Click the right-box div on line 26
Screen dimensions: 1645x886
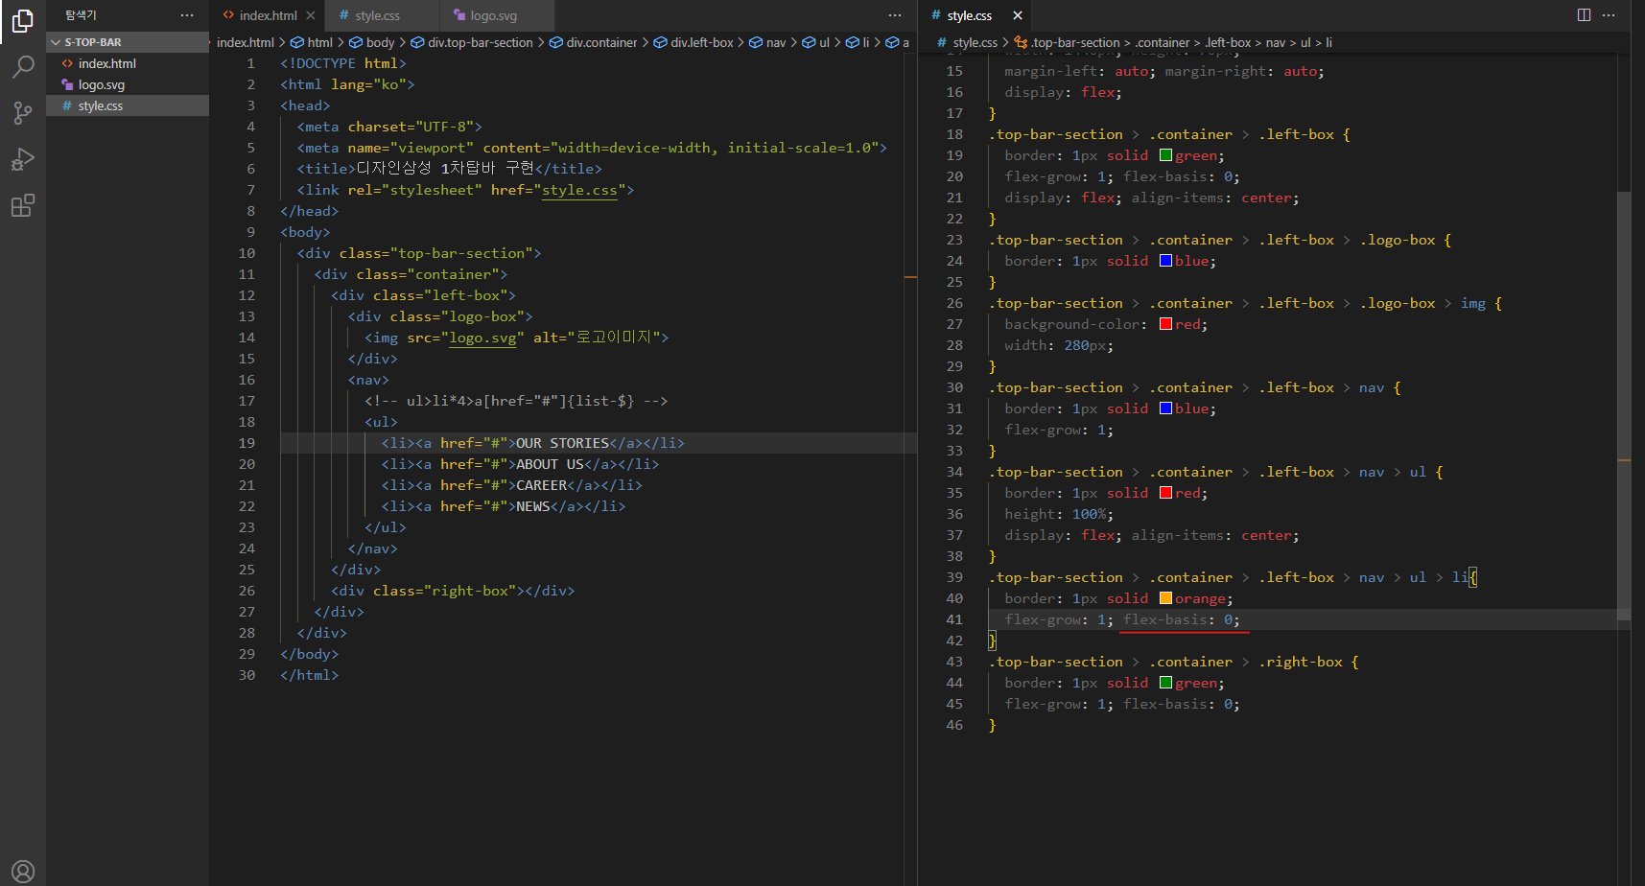click(453, 591)
